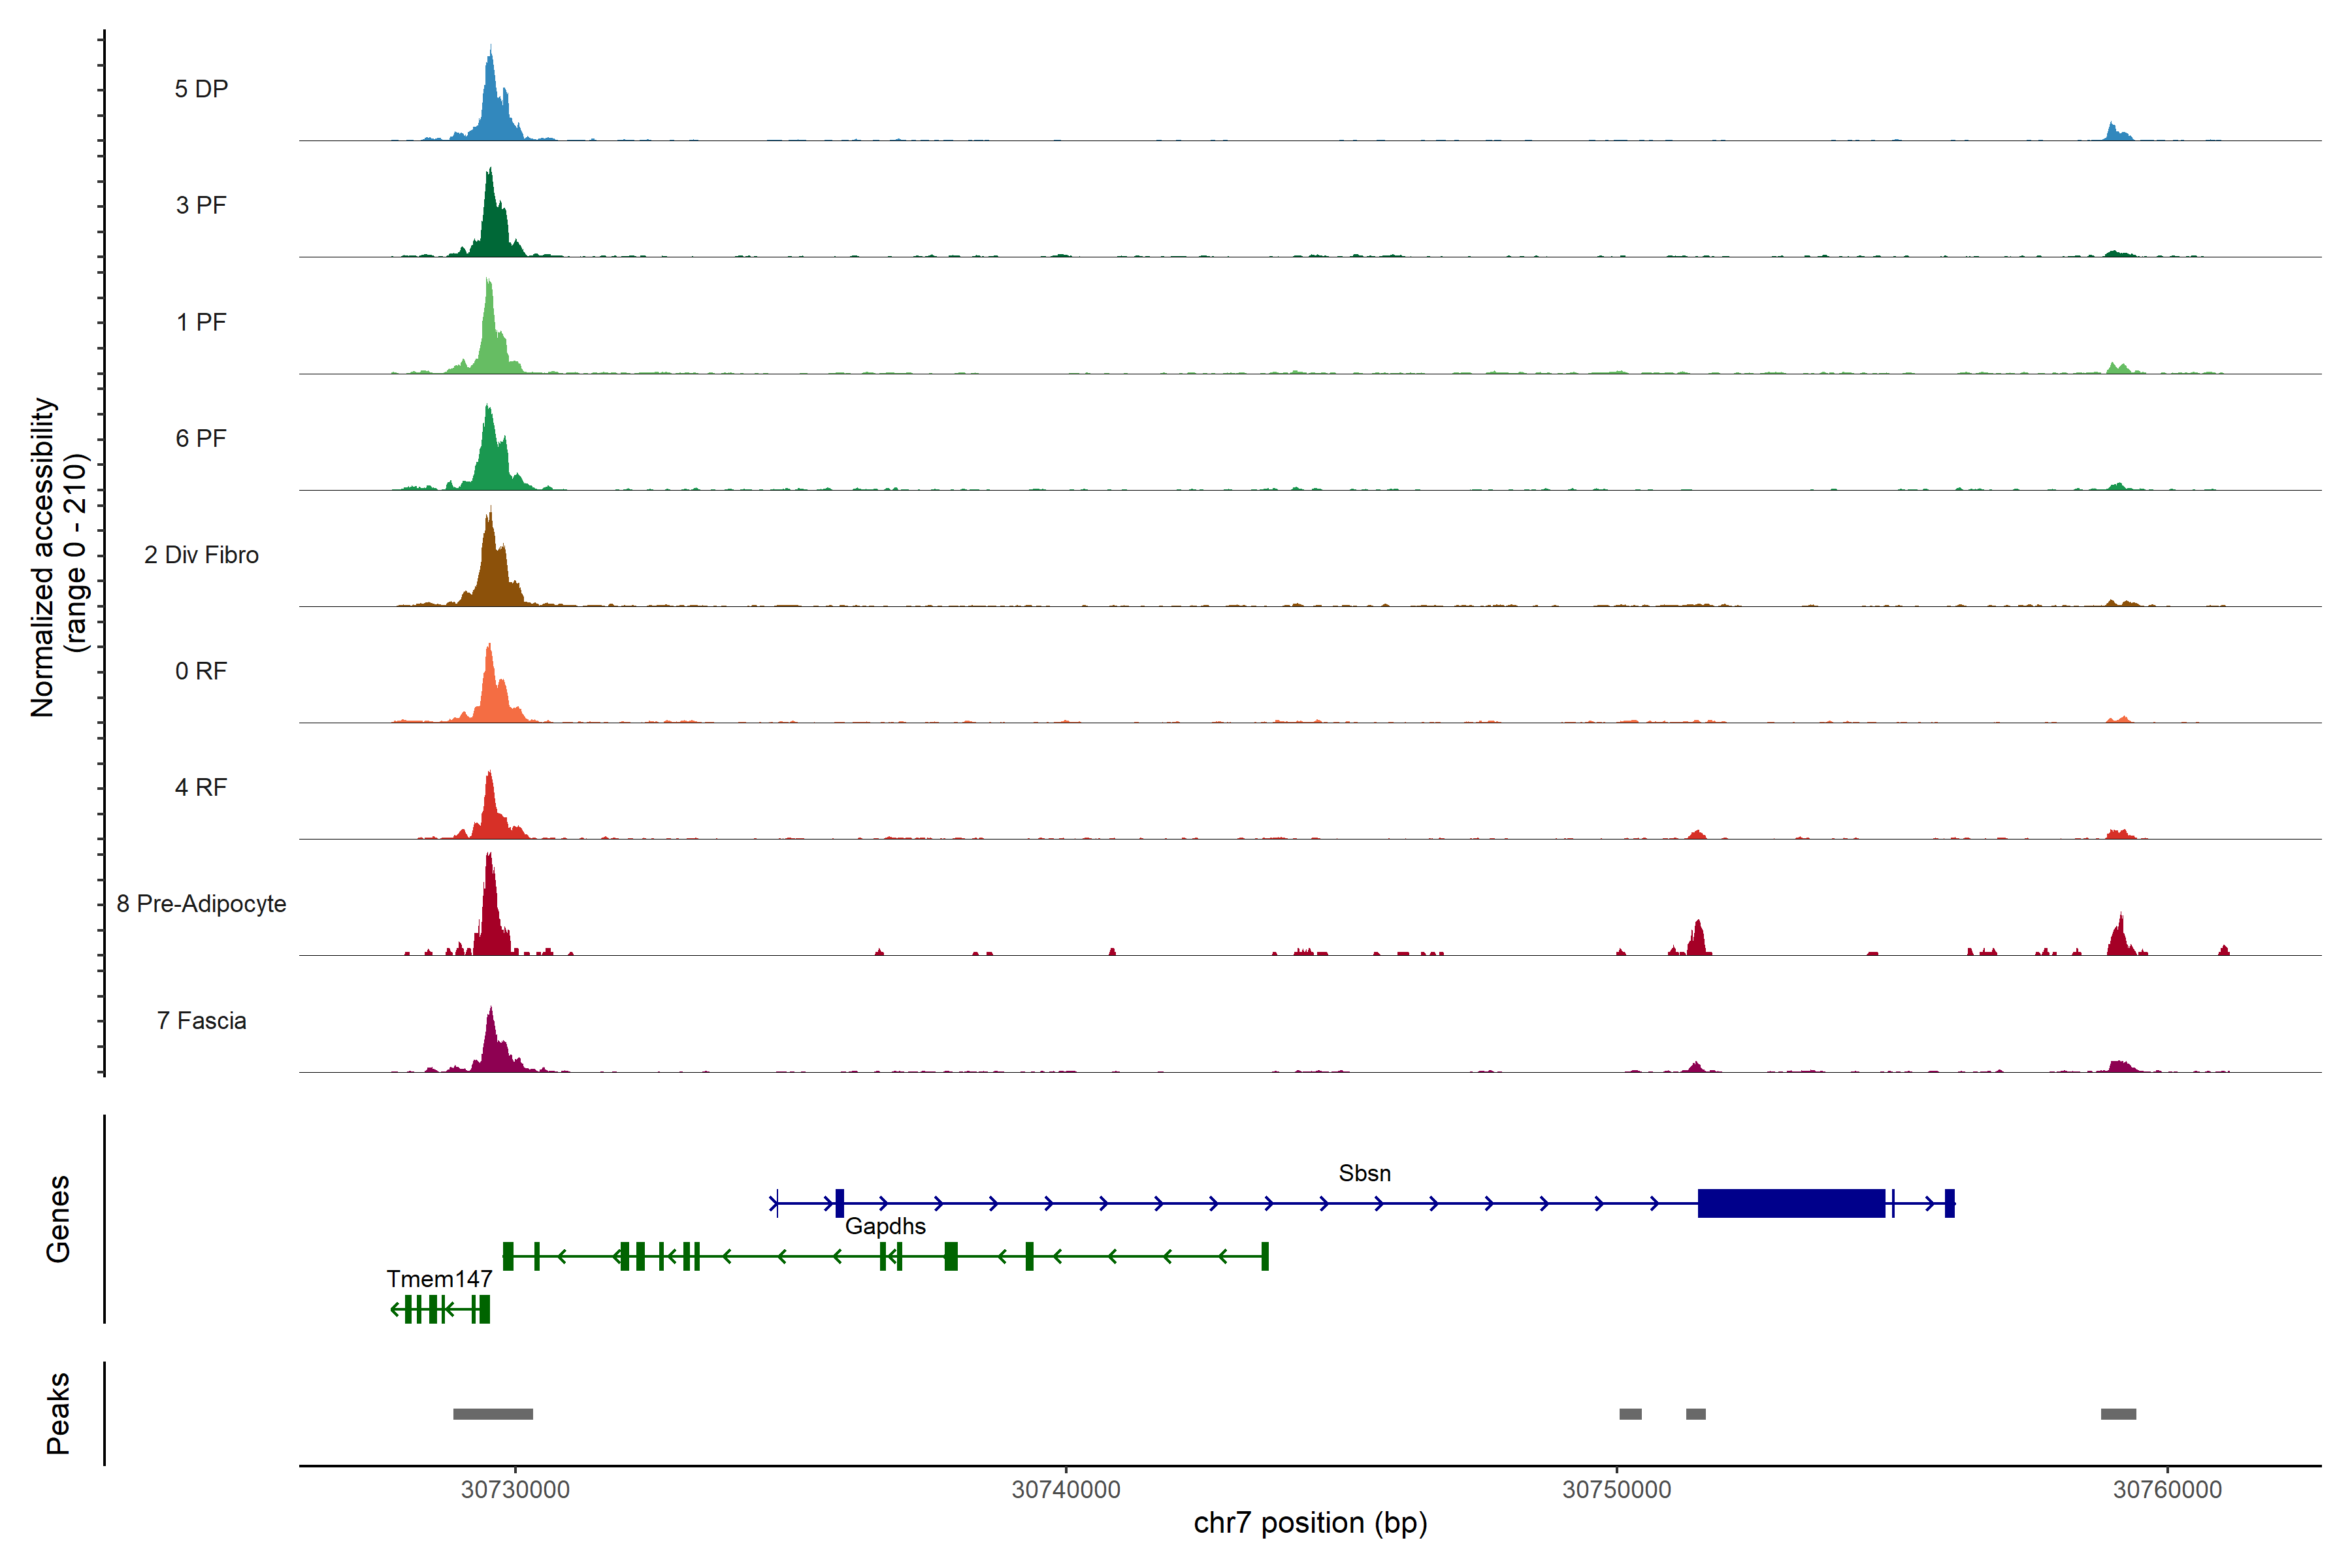
Task: Click the 2 Div Fibro track label
Action: pyautogui.click(x=201, y=555)
